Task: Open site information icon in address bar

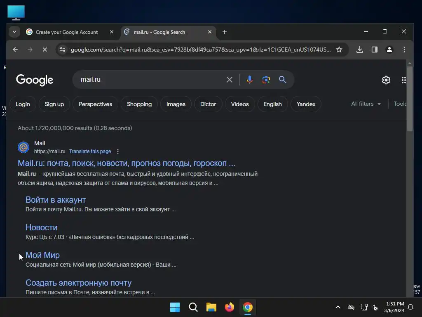Action: (63, 50)
